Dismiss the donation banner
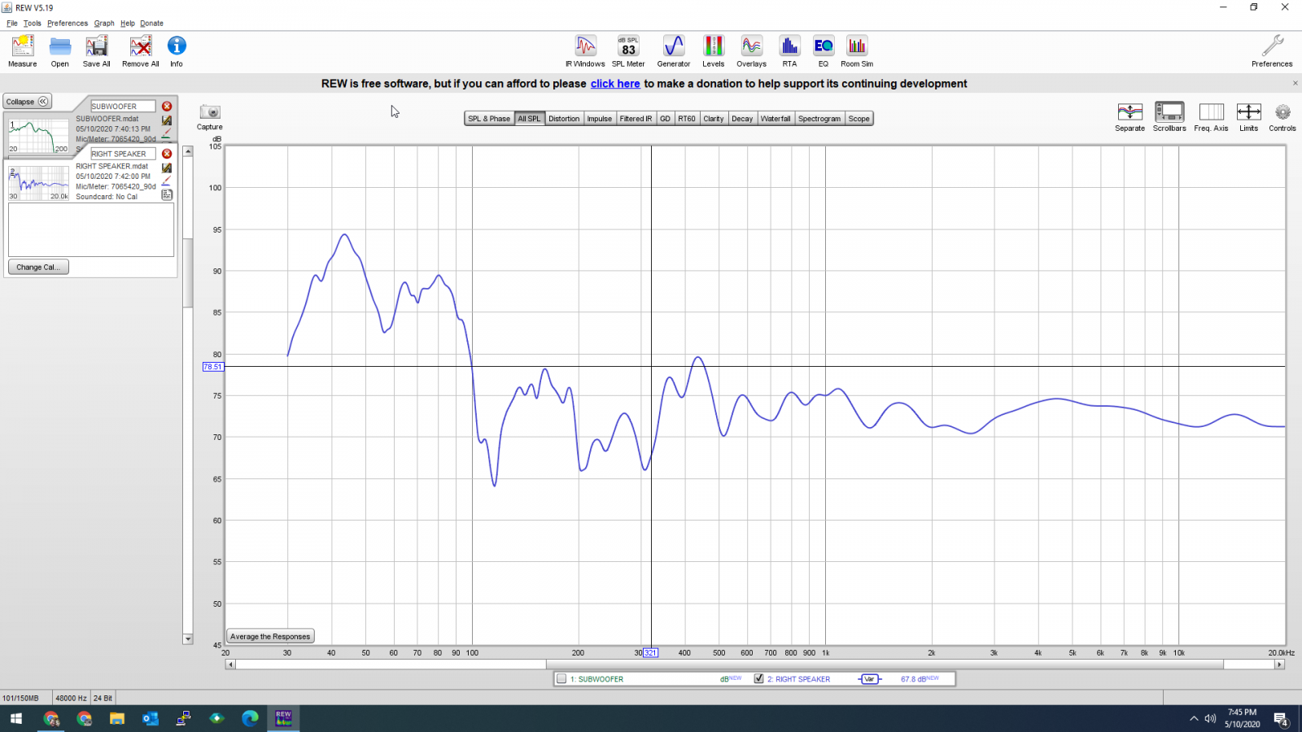1302x732 pixels. coord(1295,83)
